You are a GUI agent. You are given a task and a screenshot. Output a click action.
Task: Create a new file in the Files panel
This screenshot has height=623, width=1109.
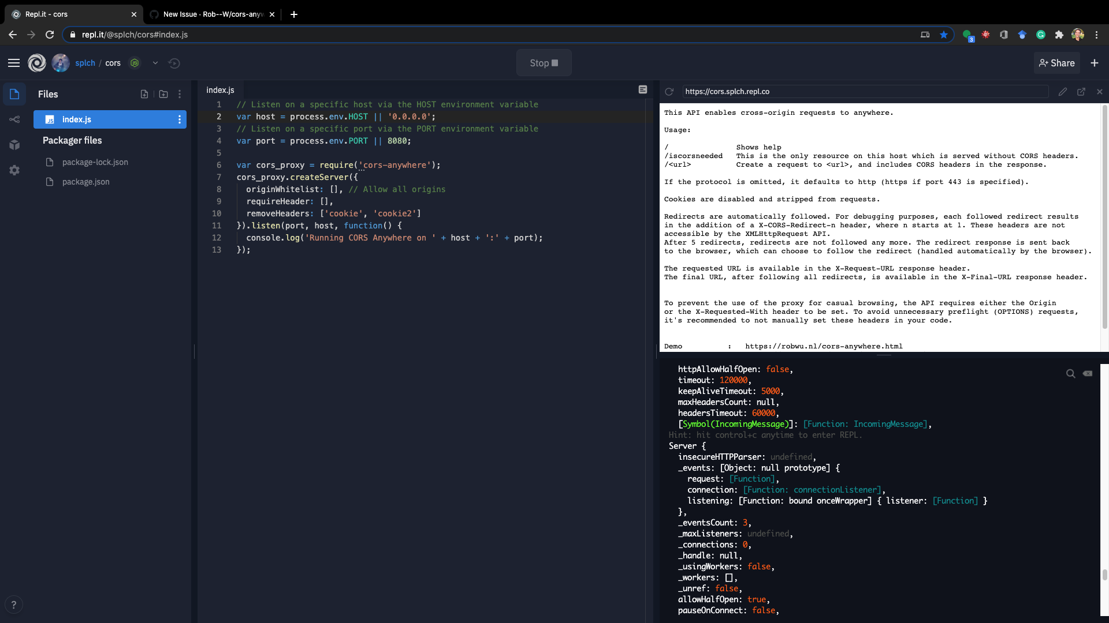tap(144, 94)
